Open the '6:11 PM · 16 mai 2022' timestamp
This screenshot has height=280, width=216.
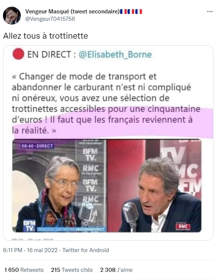tap(30, 250)
